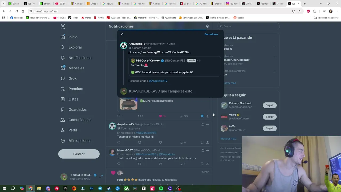
Task: Open more menu on MerenGOAT reply
Action: coord(208,150)
